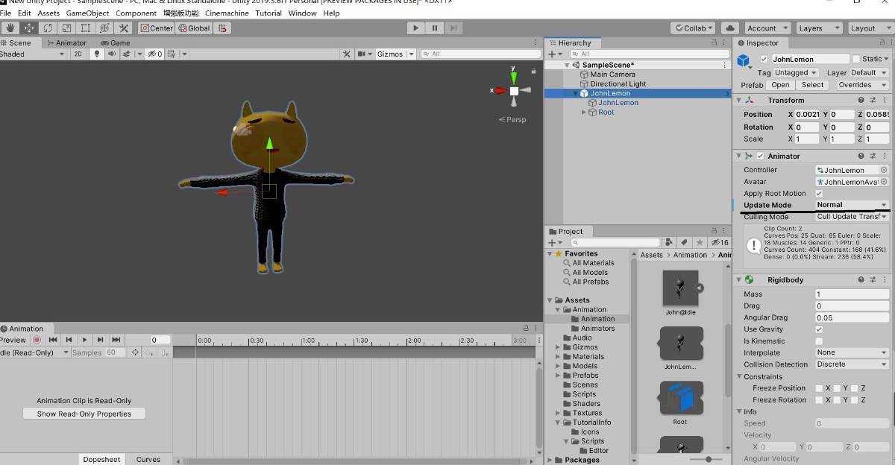Toggle animation record mode button
The width and height of the screenshot is (895, 465).
pyautogui.click(x=36, y=340)
